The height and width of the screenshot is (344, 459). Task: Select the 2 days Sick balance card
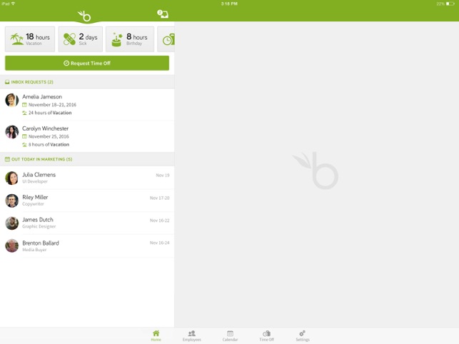81,39
